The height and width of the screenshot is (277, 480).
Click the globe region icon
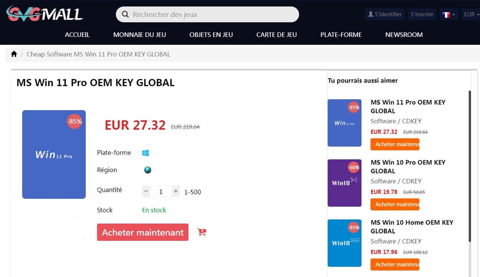coord(148,170)
